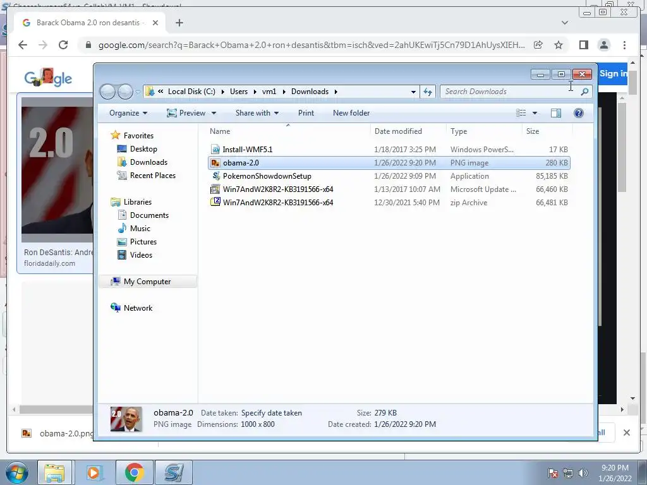Click the search magnifier icon in Explorer
The height and width of the screenshot is (485, 647).
pos(584,92)
